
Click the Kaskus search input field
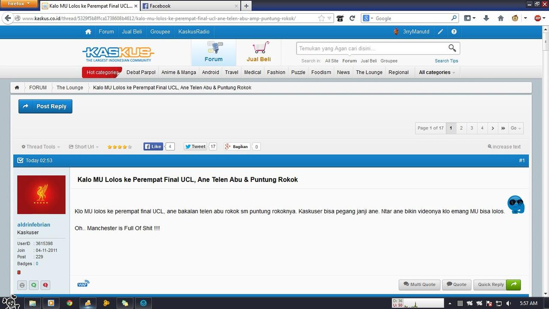pos(371,48)
